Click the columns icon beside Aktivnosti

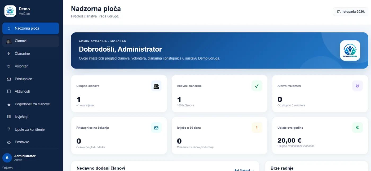(9, 92)
